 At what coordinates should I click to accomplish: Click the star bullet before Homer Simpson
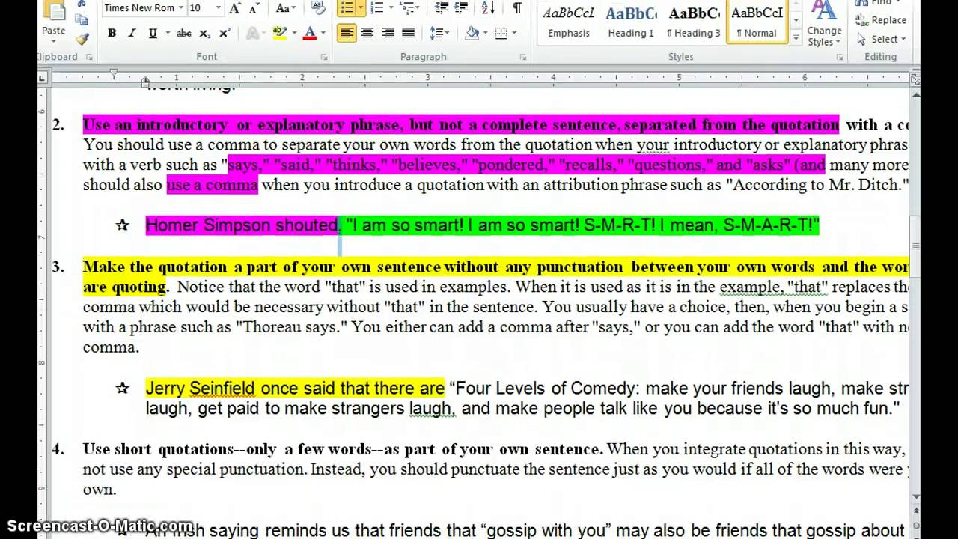(x=122, y=225)
